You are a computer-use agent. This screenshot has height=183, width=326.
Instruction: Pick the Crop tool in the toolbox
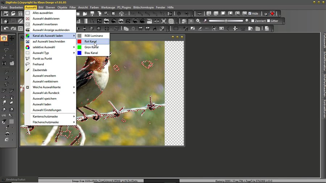(x=12, y=57)
